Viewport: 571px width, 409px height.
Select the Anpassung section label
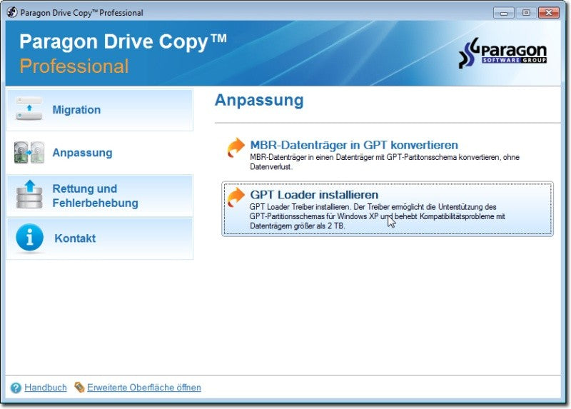tap(82, 153)
